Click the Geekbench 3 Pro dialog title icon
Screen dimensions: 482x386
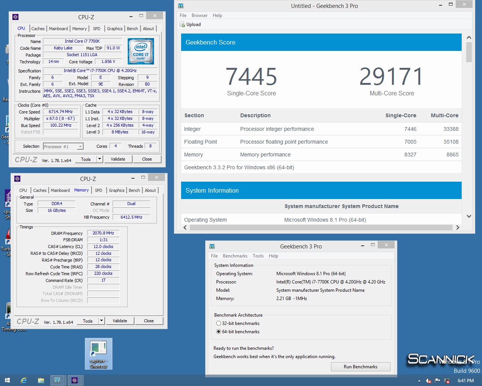tap(212, 246)
